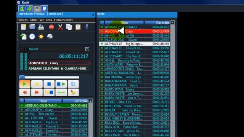Click the yellow arrow stop-after button
This screenshot has width=244, height=137.
tap(49, 92)
